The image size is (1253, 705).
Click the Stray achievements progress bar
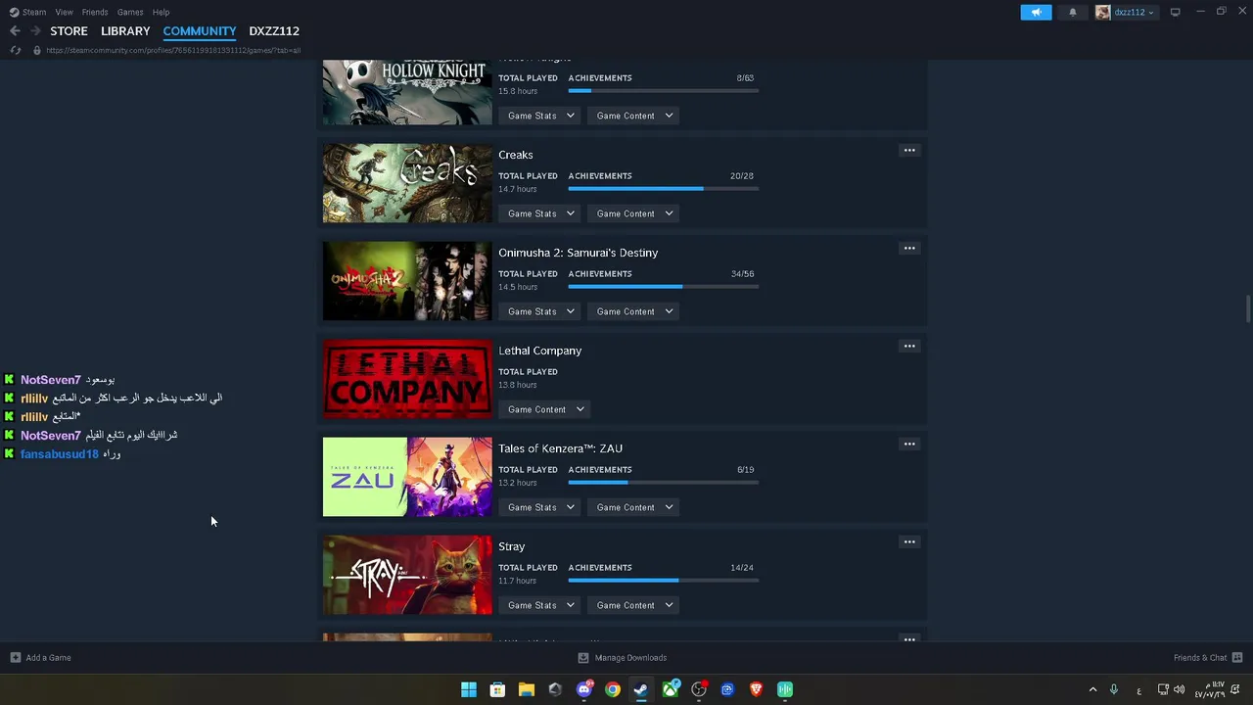[x=663, y=581]
